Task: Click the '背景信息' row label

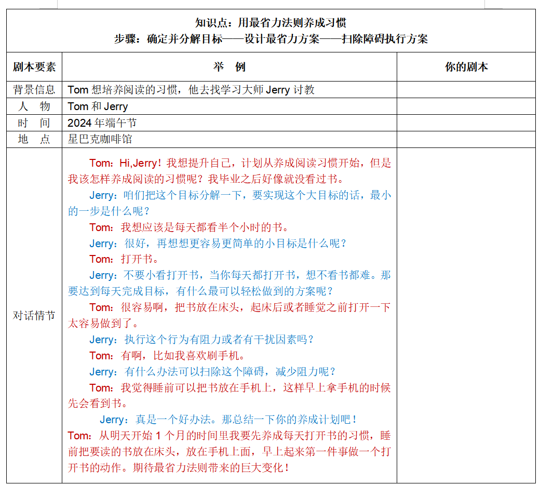Action: [x=34, y=89]
